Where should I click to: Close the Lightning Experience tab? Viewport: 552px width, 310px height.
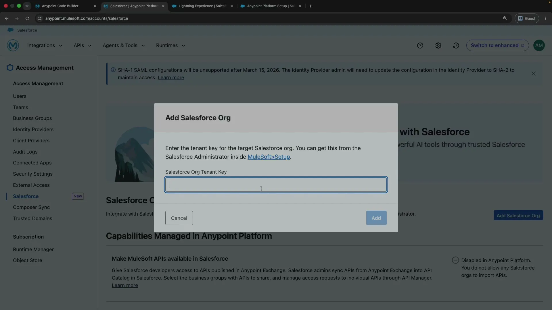[x=232, y=6]
